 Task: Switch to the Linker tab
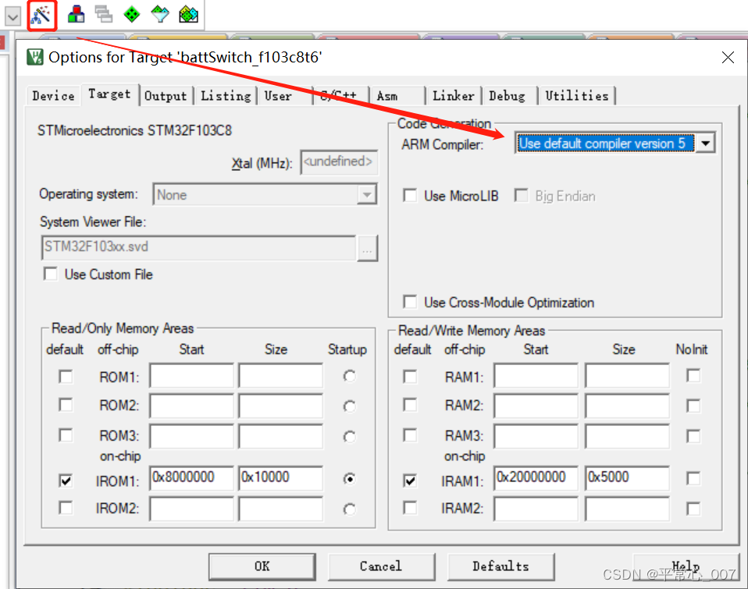coord(453,96)
